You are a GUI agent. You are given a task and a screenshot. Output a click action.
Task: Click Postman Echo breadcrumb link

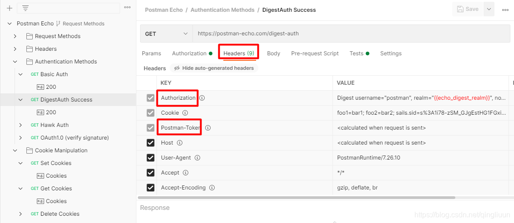pyautogui.click(x=163, y=10)
